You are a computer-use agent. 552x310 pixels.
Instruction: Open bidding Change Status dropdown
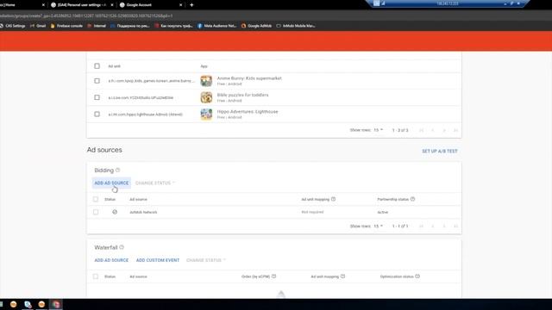coord(155,183)
